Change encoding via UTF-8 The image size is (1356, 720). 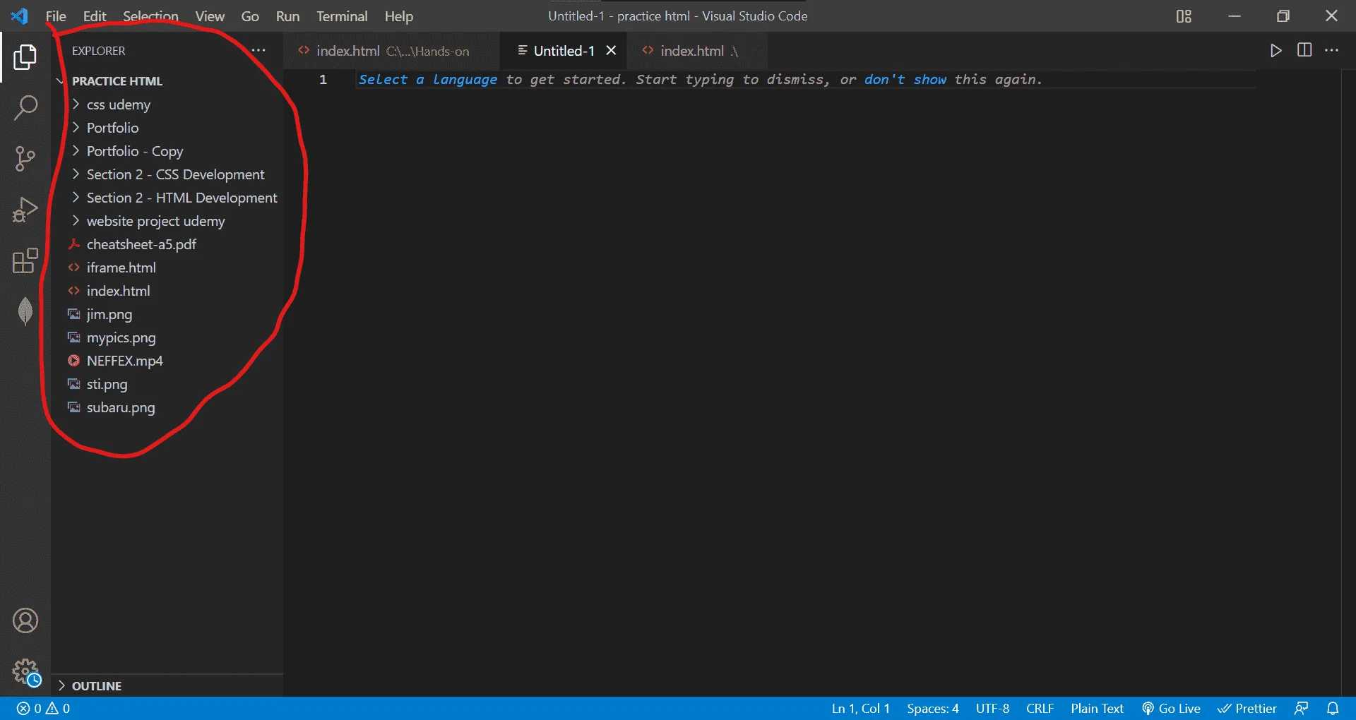click(x=992, y=708)
